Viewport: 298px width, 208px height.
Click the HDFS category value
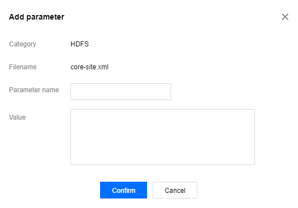point(79,44)
